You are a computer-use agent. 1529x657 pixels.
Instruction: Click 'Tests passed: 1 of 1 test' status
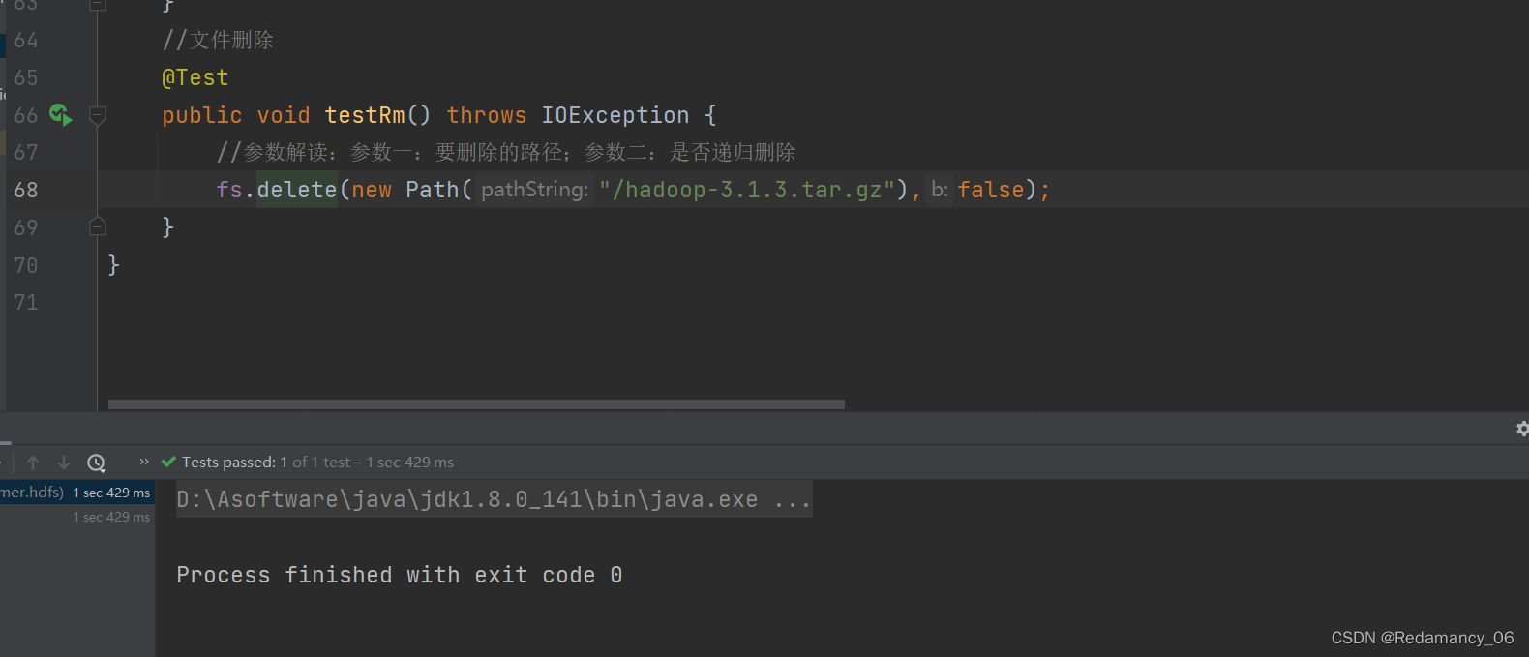coord(266,463)
